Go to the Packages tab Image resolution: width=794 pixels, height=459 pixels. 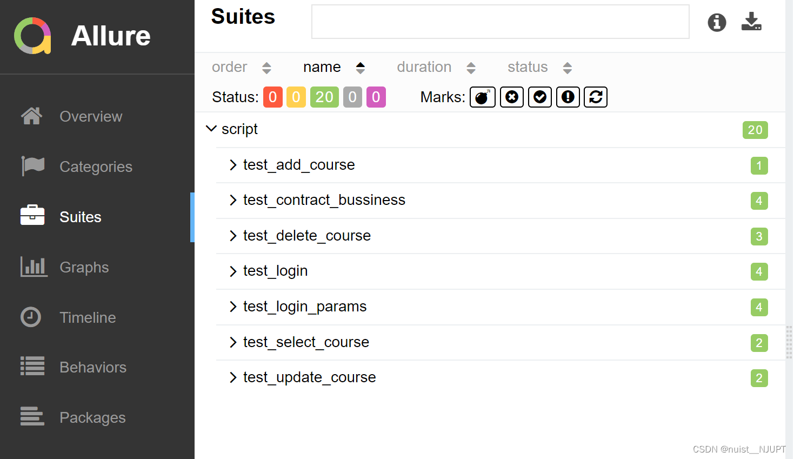click(92, 417)
